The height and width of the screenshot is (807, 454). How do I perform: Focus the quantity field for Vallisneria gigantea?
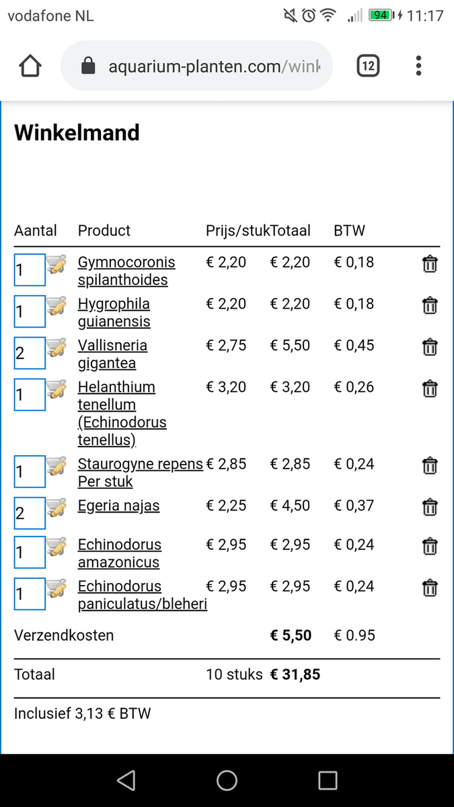(x=30, y=353)
